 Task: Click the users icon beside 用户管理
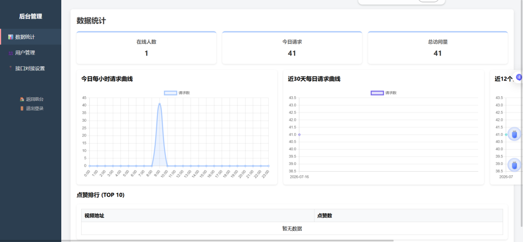click(x=11, y=53)
